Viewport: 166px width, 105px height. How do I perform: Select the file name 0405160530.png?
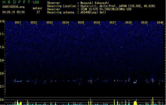pyautogui.click(x=13, y=7)
